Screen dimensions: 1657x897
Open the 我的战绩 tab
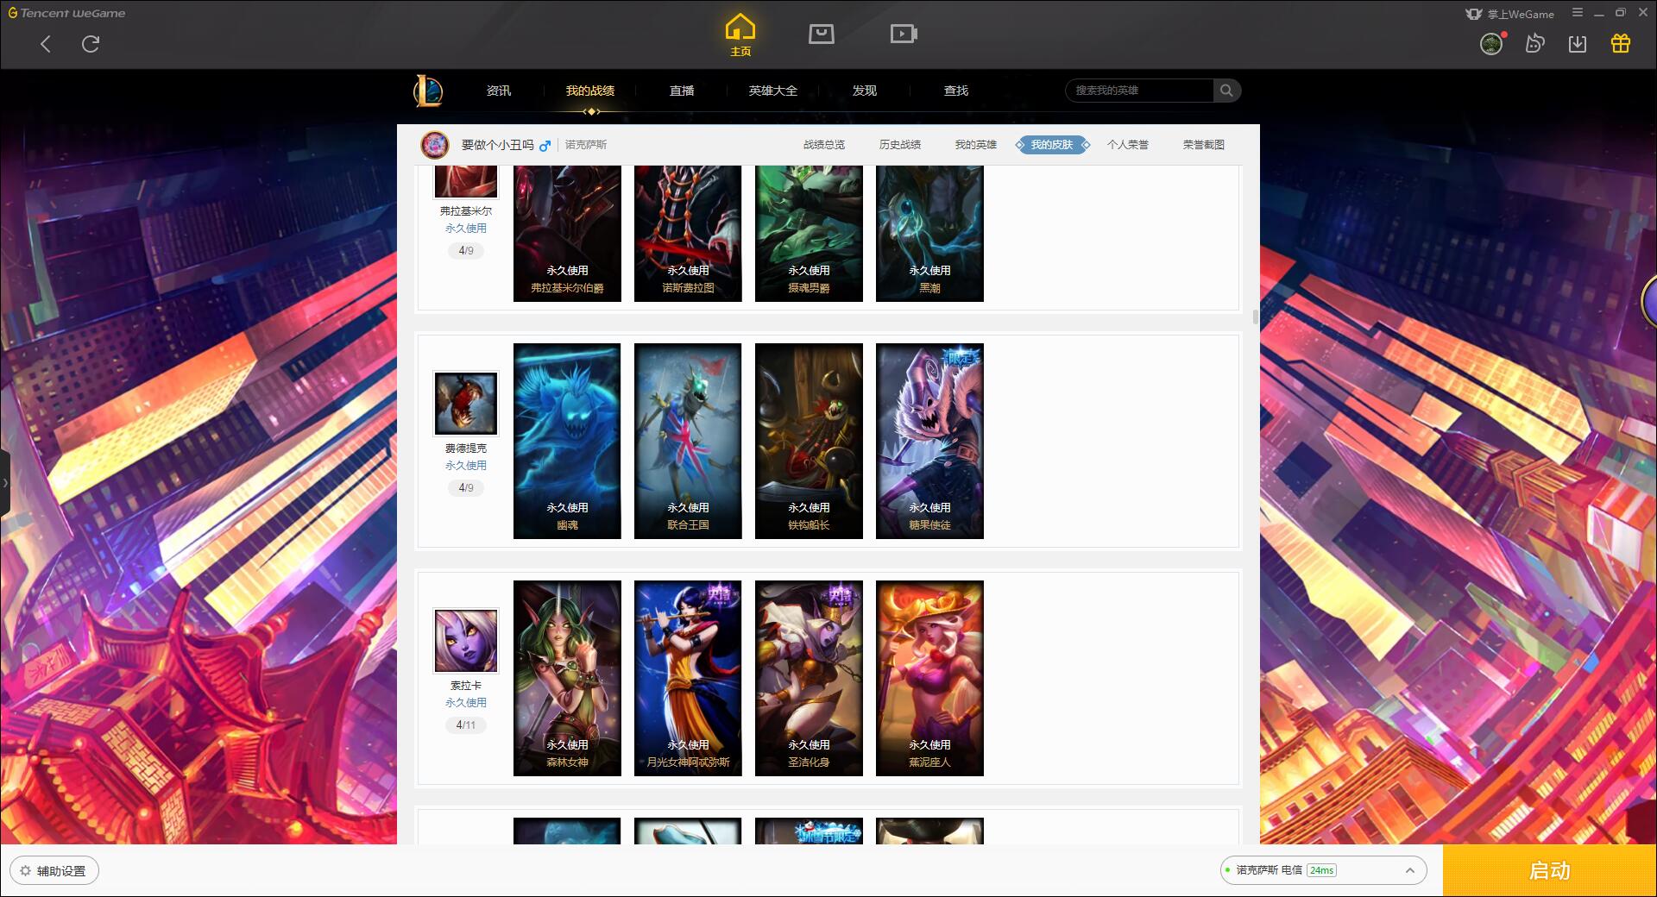590,91
